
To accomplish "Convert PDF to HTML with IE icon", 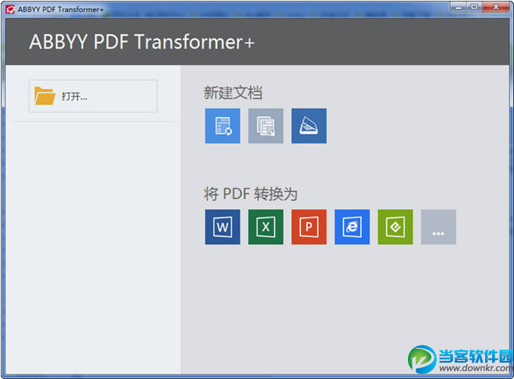I will point(352,227).
